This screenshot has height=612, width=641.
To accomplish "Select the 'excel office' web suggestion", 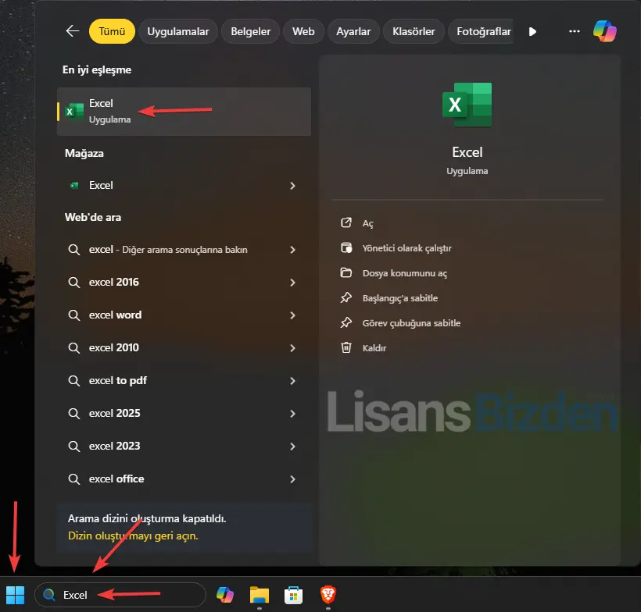I will (x=184, y=479).
